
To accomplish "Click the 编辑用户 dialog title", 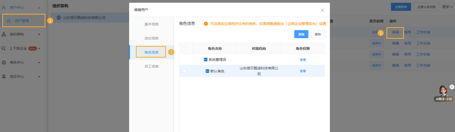I will 141,10.
